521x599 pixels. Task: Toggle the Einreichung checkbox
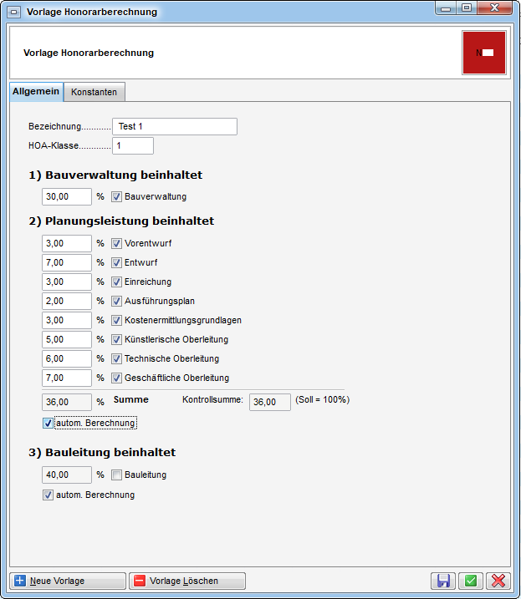(116, 282)
